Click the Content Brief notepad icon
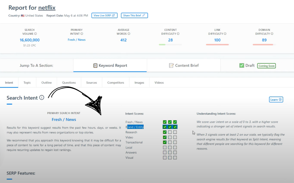This screenshot has height=183, width=294. 171,65
